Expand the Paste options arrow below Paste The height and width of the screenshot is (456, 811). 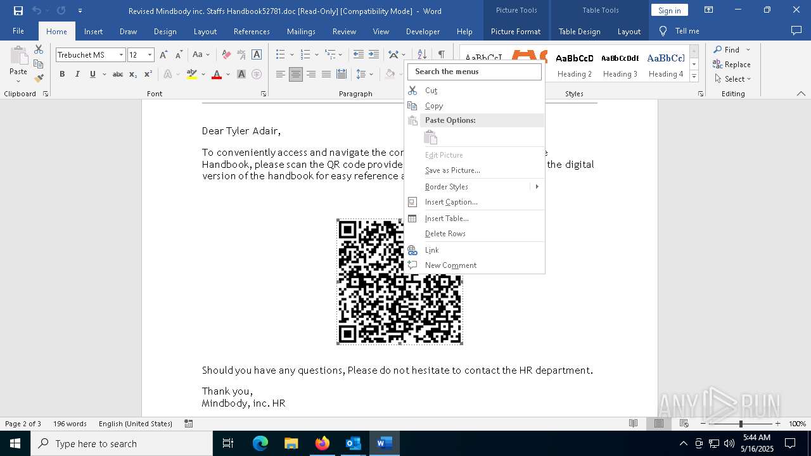pyautogui.click(x=18, y=81)
